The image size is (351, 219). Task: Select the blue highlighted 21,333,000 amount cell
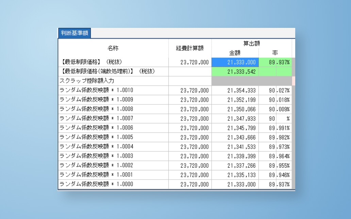click(235, 62)
